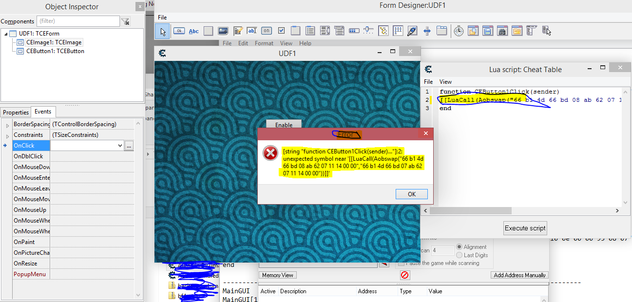
Task: Select the Alignment radio button
Action: point(460,247)
